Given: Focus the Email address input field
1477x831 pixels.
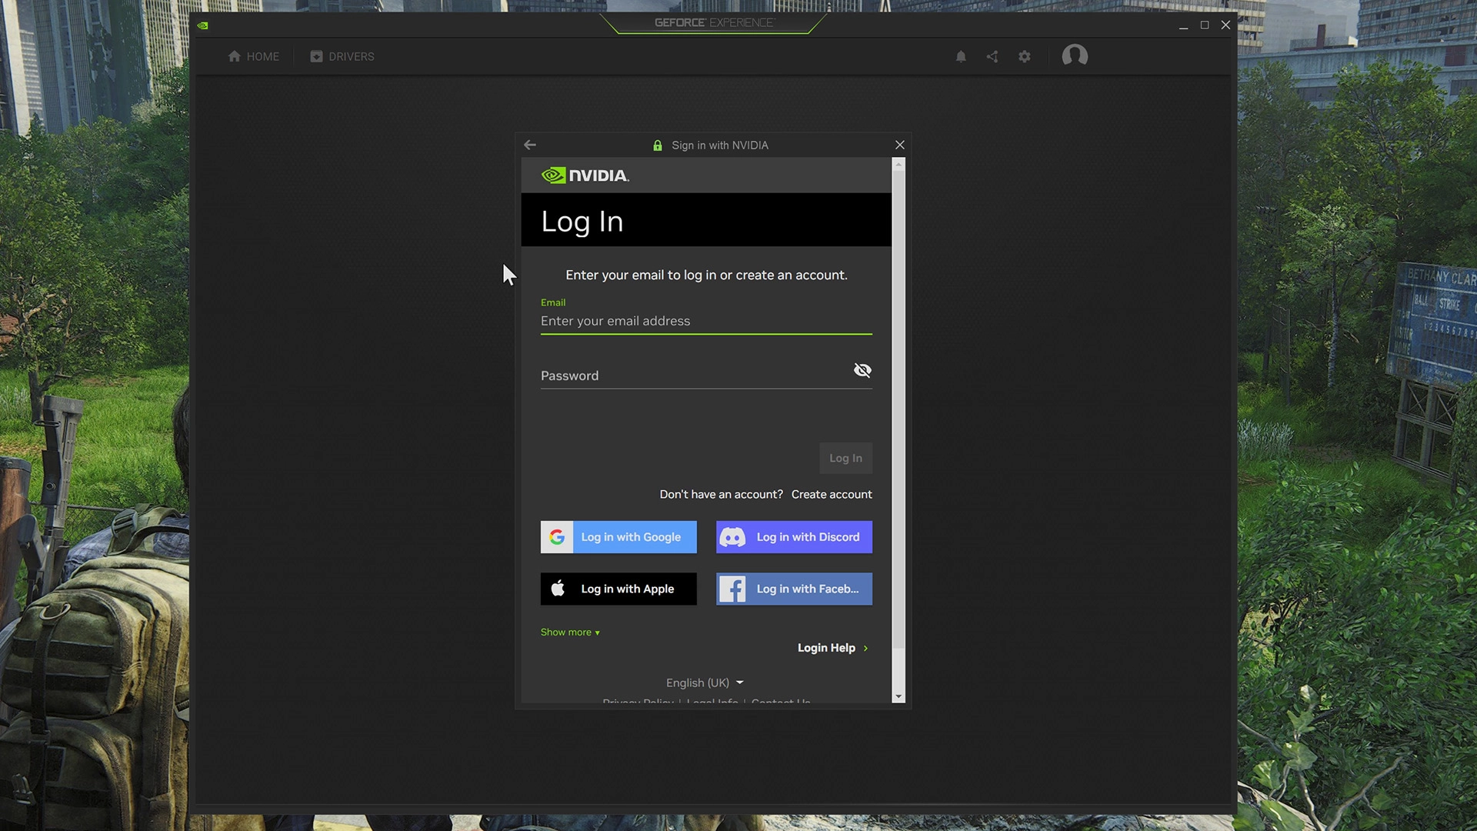Looking at the screenshot, I should coord(705,321).
